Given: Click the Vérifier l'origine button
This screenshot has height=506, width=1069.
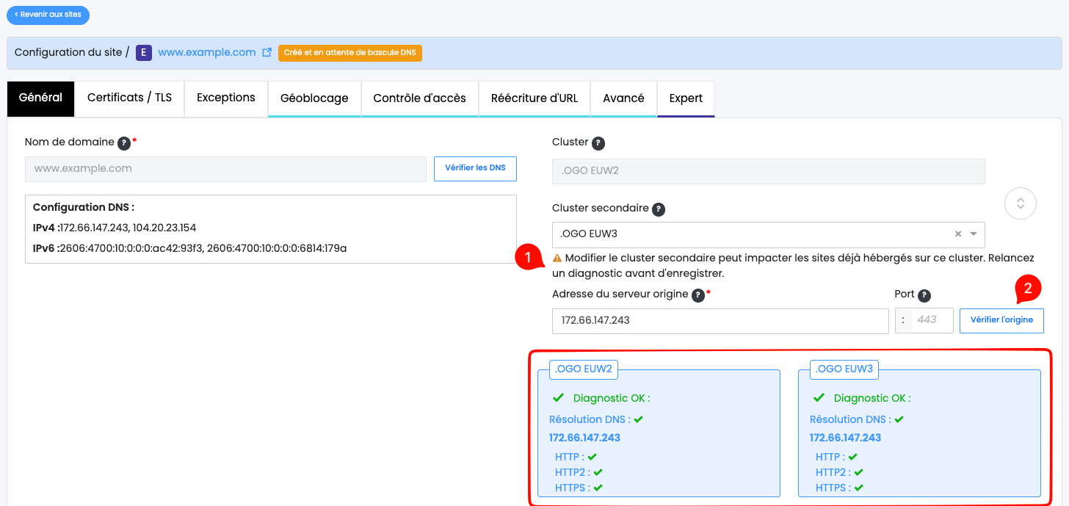Looking at the screenshot, I should coord(1001,320).
